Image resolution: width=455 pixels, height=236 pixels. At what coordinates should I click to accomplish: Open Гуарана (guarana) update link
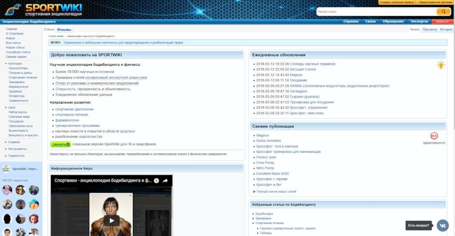304,96
